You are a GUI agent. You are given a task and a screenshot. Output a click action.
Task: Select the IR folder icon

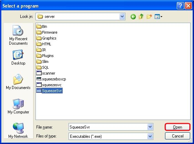[x=39, y=50]
